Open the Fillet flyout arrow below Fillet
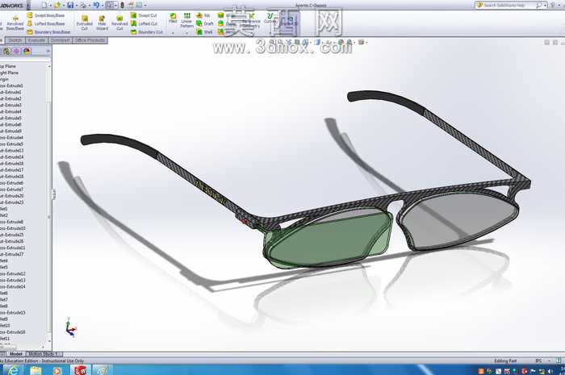The height and width of the screenshot is (375, 565). (x=173, y=33)
